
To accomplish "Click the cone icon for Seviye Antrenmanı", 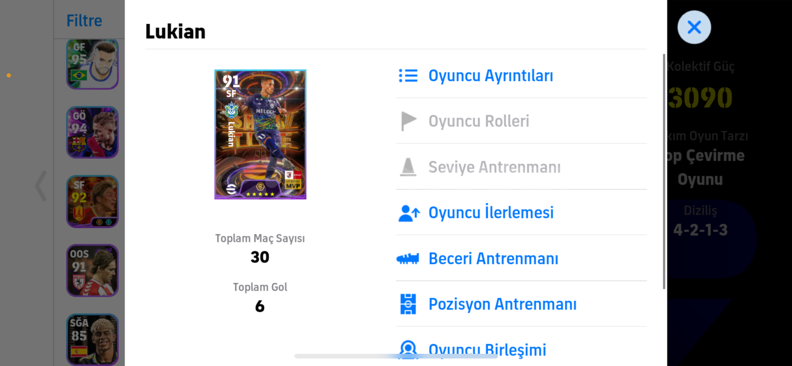I will [408, 167].
